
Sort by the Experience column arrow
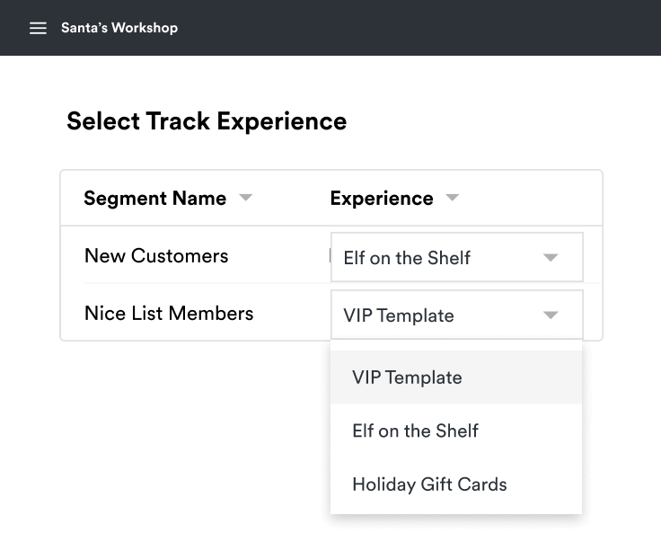coord(452,198)
